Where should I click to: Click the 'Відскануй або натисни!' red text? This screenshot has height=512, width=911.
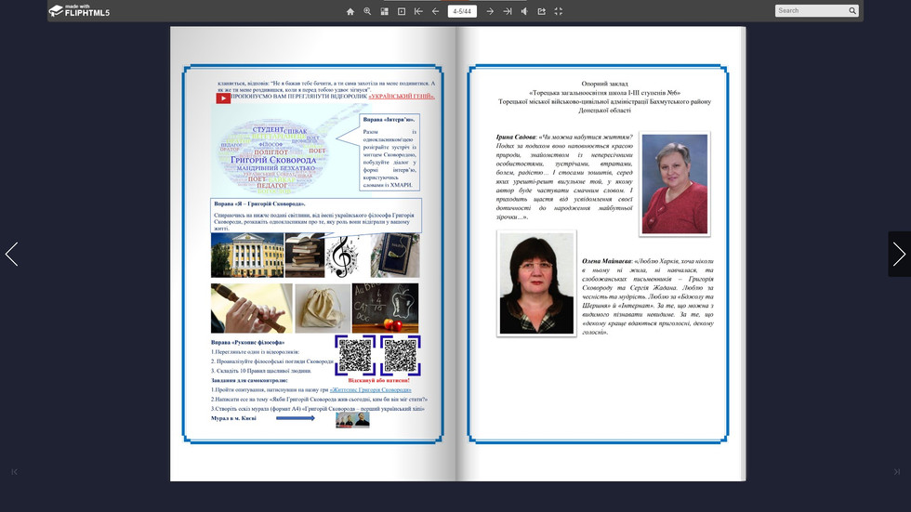pyautogui.click(x=379, y=381)
